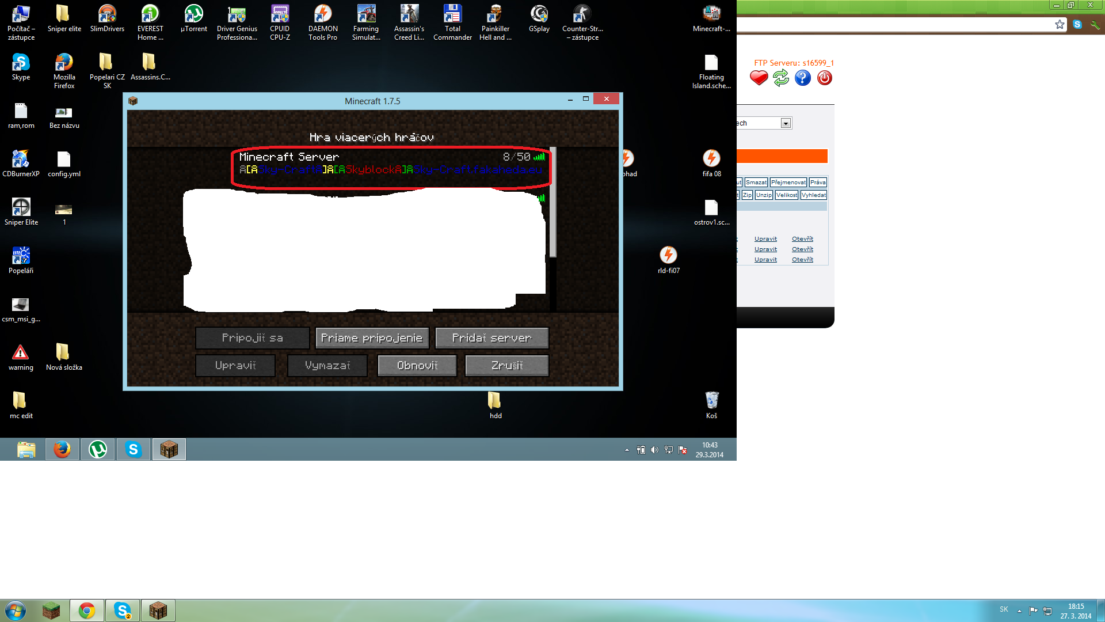Select the GSplay desktop icon
Viewport: 1105px width, 622px height.
539,19
